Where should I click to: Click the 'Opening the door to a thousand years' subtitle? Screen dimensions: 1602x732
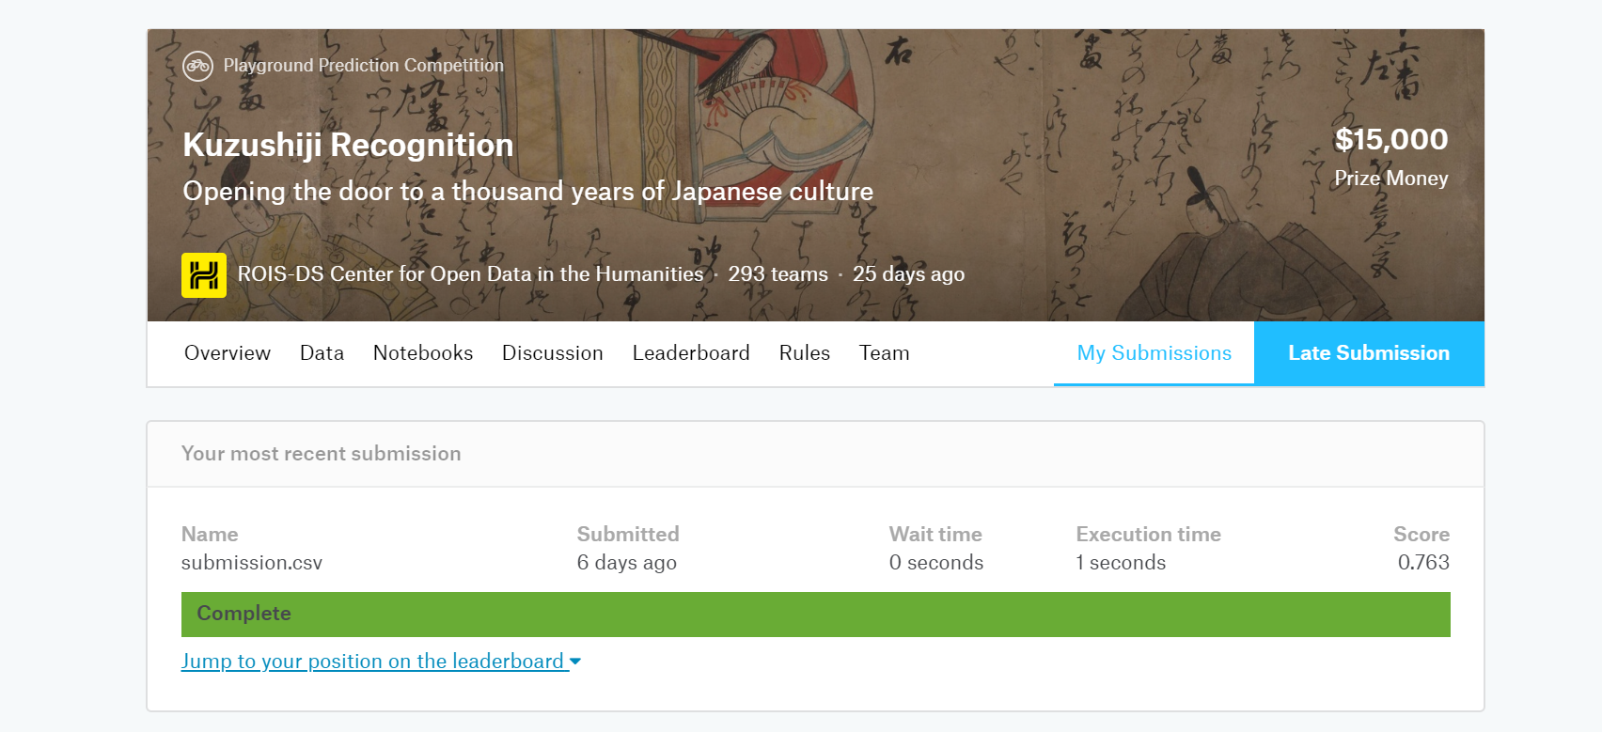(528, 192)
